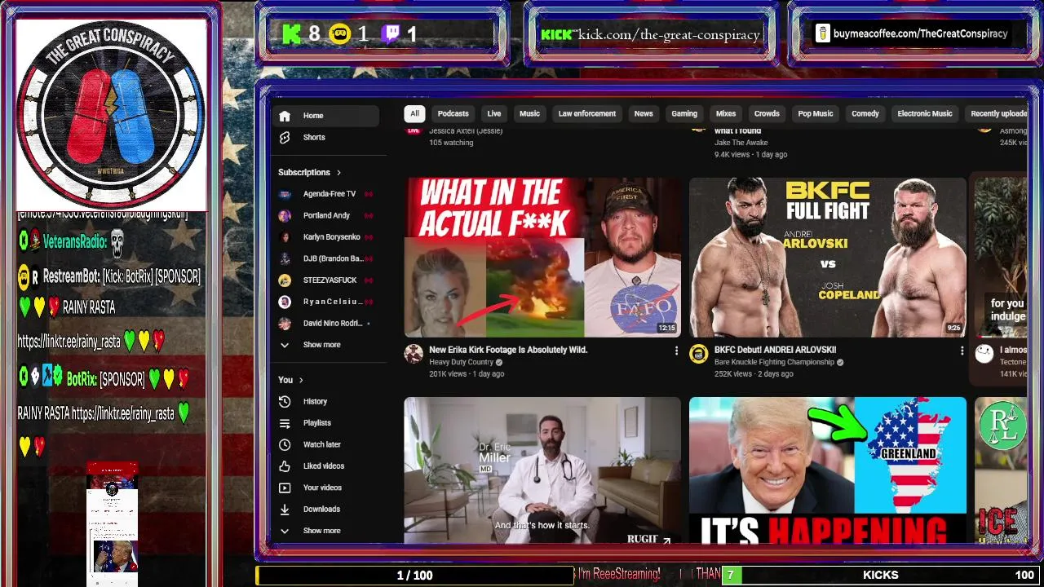Open Watch later list
The image size is (1044, 587).
(325, 444)
